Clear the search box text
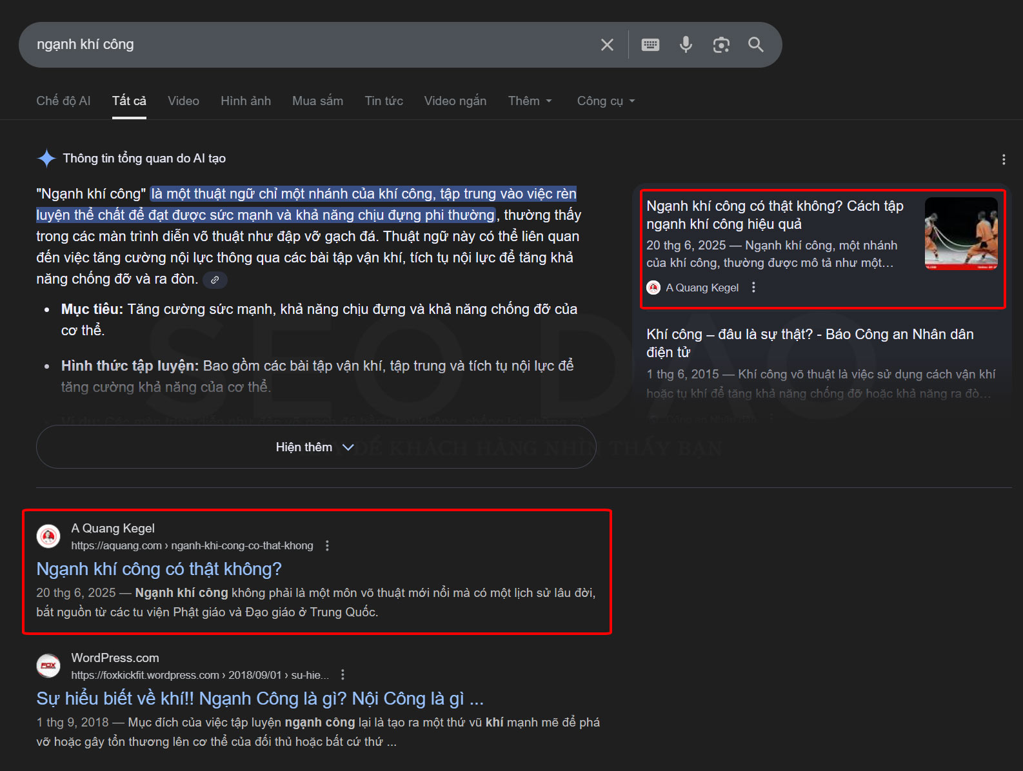 coord(607,44)
